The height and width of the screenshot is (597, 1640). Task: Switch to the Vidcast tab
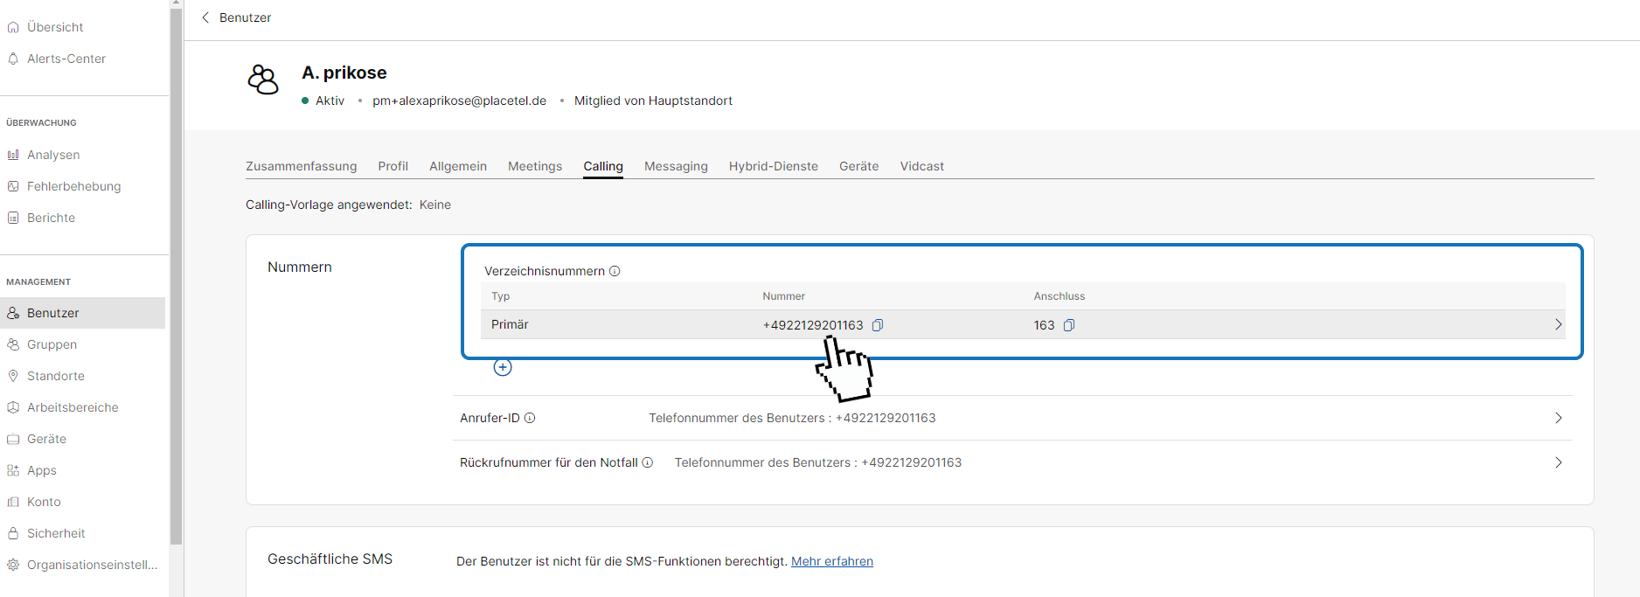[922, 166]
